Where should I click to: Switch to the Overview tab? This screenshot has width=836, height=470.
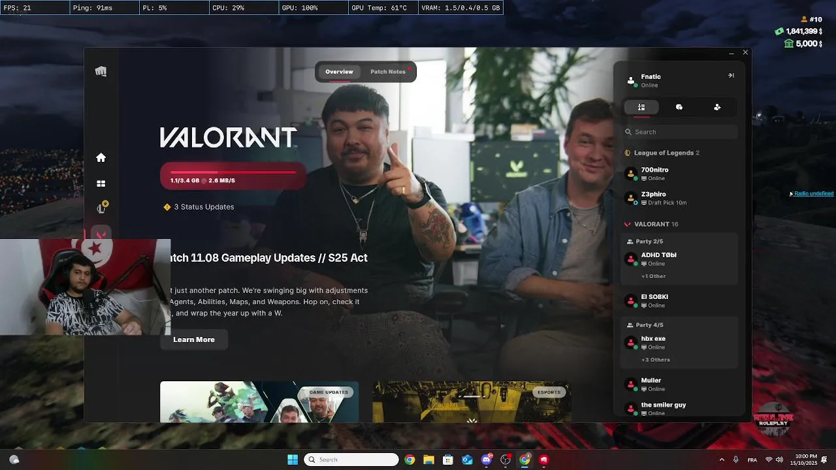(339, 72)
